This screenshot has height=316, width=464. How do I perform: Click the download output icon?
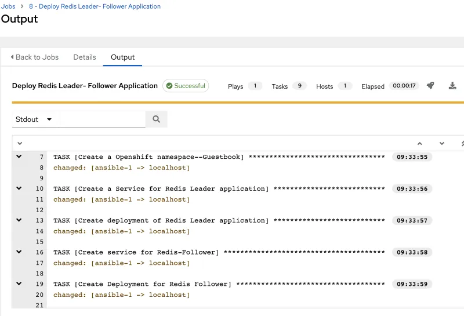(x=452, y=86)
